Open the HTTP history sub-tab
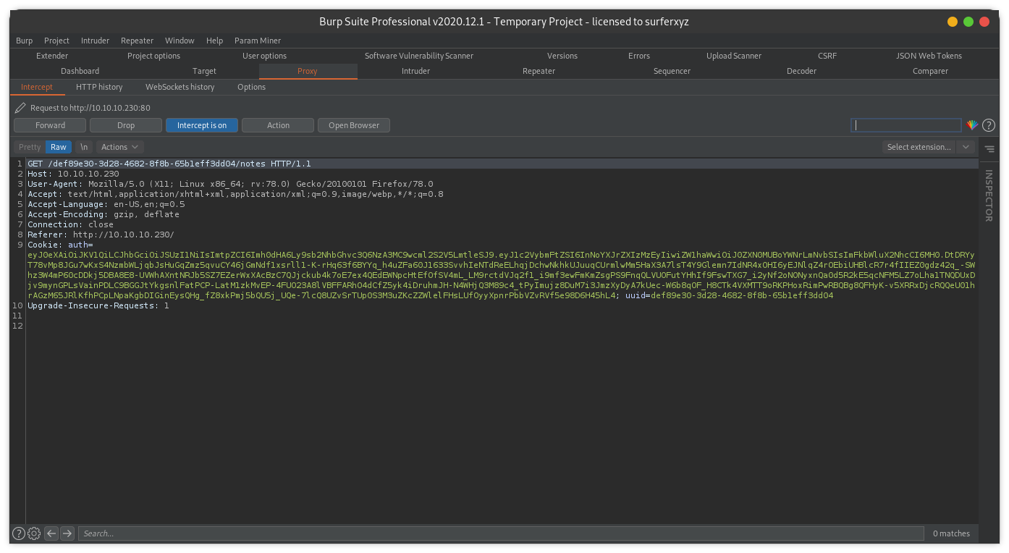This screenshot has width=1009, height=553. tap(99, 87)
